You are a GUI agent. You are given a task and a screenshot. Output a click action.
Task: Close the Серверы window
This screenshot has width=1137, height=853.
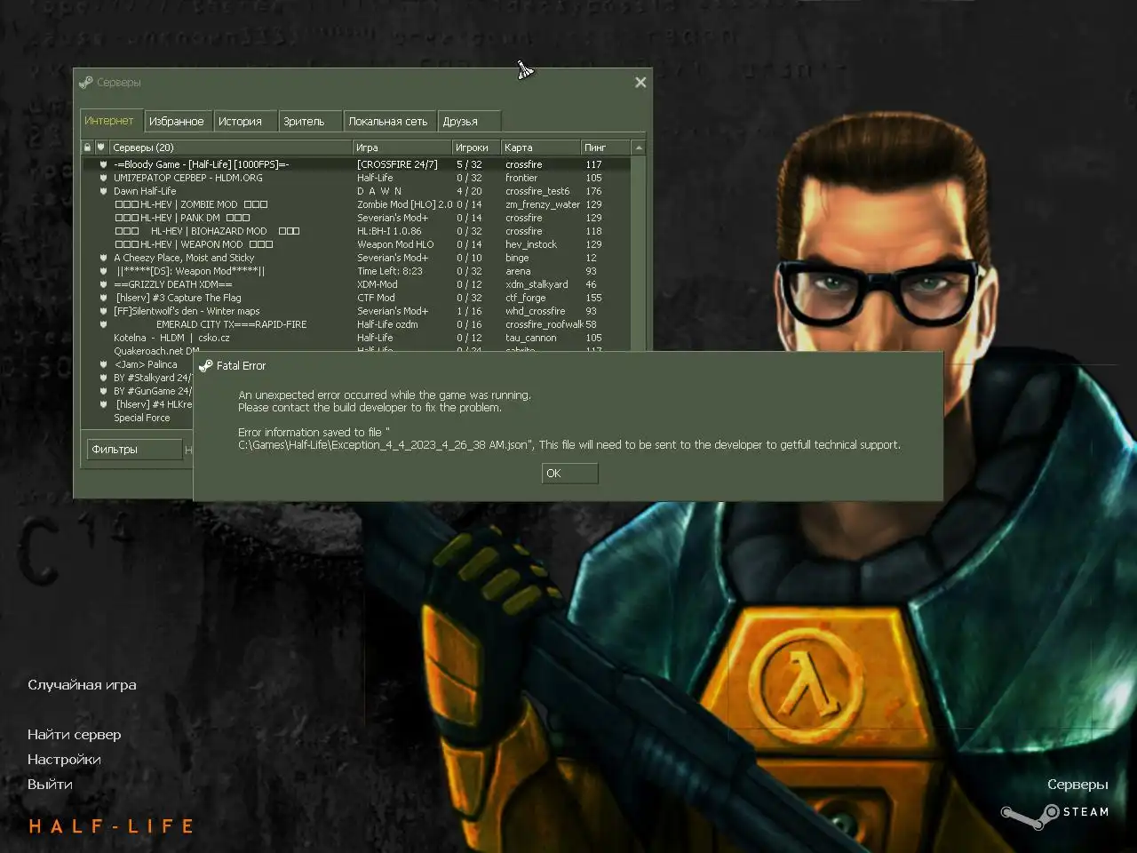640,83
